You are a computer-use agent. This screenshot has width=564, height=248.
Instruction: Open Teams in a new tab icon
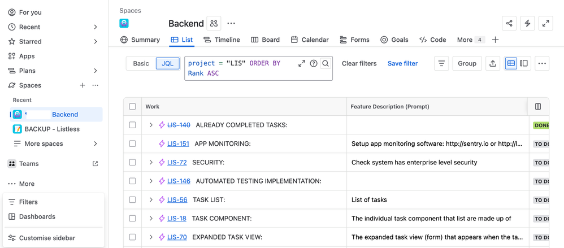tap(96, 163)
